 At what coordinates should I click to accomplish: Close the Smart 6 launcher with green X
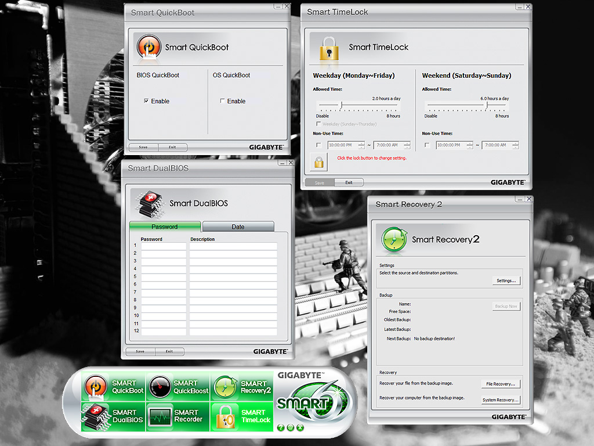[x=300, y=428]
